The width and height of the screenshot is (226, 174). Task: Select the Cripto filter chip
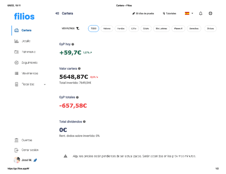coord(146,28)
